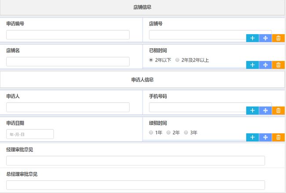Open the 申请日期 date field
This screenshot has width=286, height=193.
click(30, 134)
